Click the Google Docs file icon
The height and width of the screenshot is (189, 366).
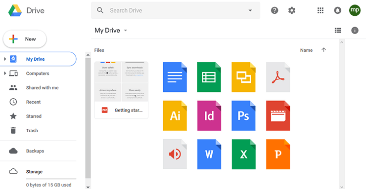[175, 77]
